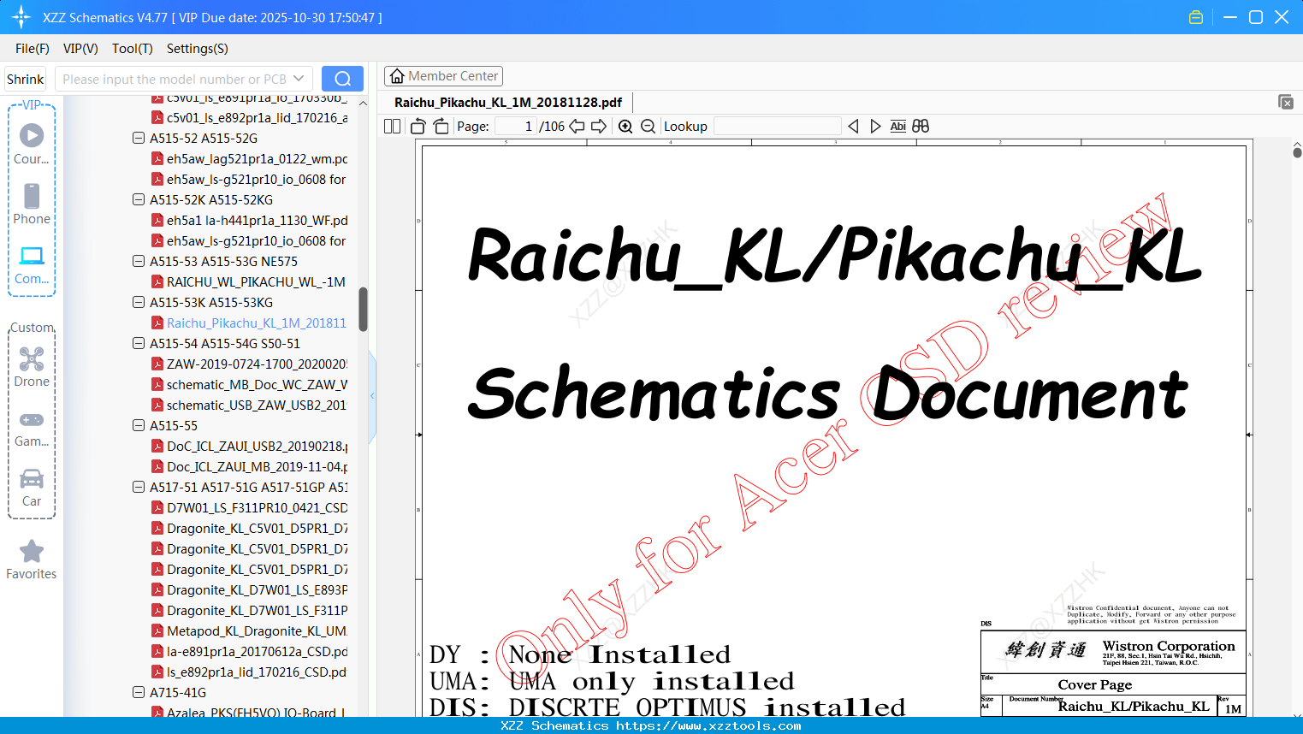The width and height of the screenshot is (1303, 734).
Task: Open the Courses category in sidebar
Action: (x=32, y=145)
